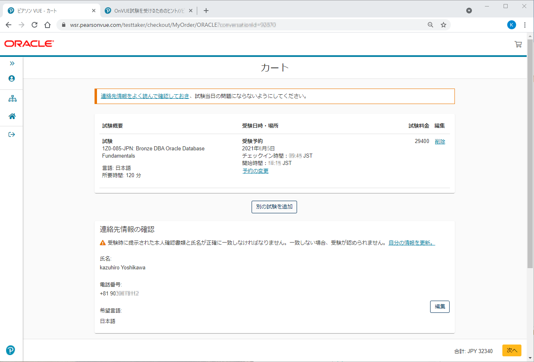Screen dimensions: 534x362
Task: Click the 削除 link to remove exam
Action: point(440,141)
